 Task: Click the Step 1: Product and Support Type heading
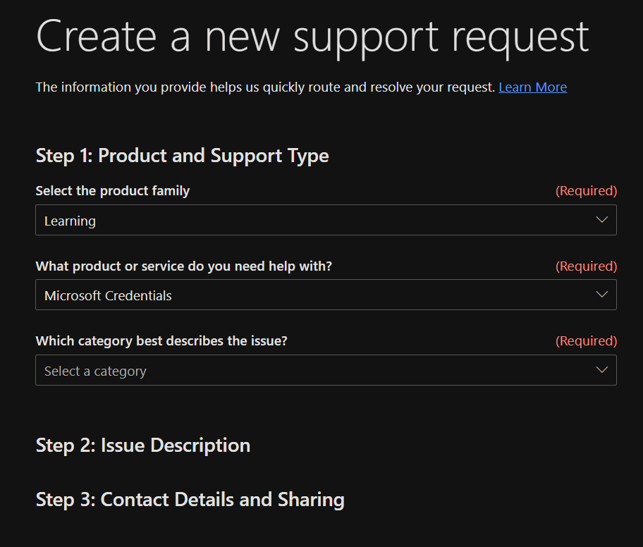tap(182, 156)
